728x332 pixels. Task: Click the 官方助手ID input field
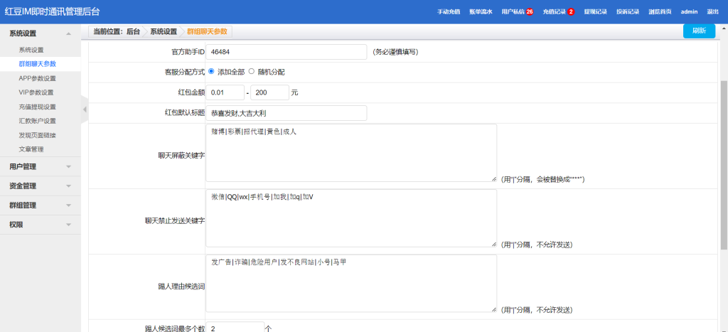click(x=287, y=52)
